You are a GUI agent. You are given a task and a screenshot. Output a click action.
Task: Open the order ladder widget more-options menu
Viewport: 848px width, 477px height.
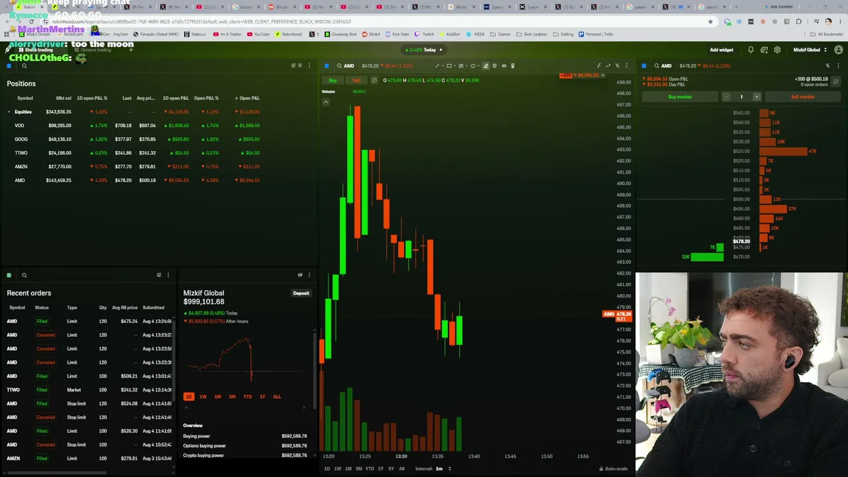click(839, 66)
